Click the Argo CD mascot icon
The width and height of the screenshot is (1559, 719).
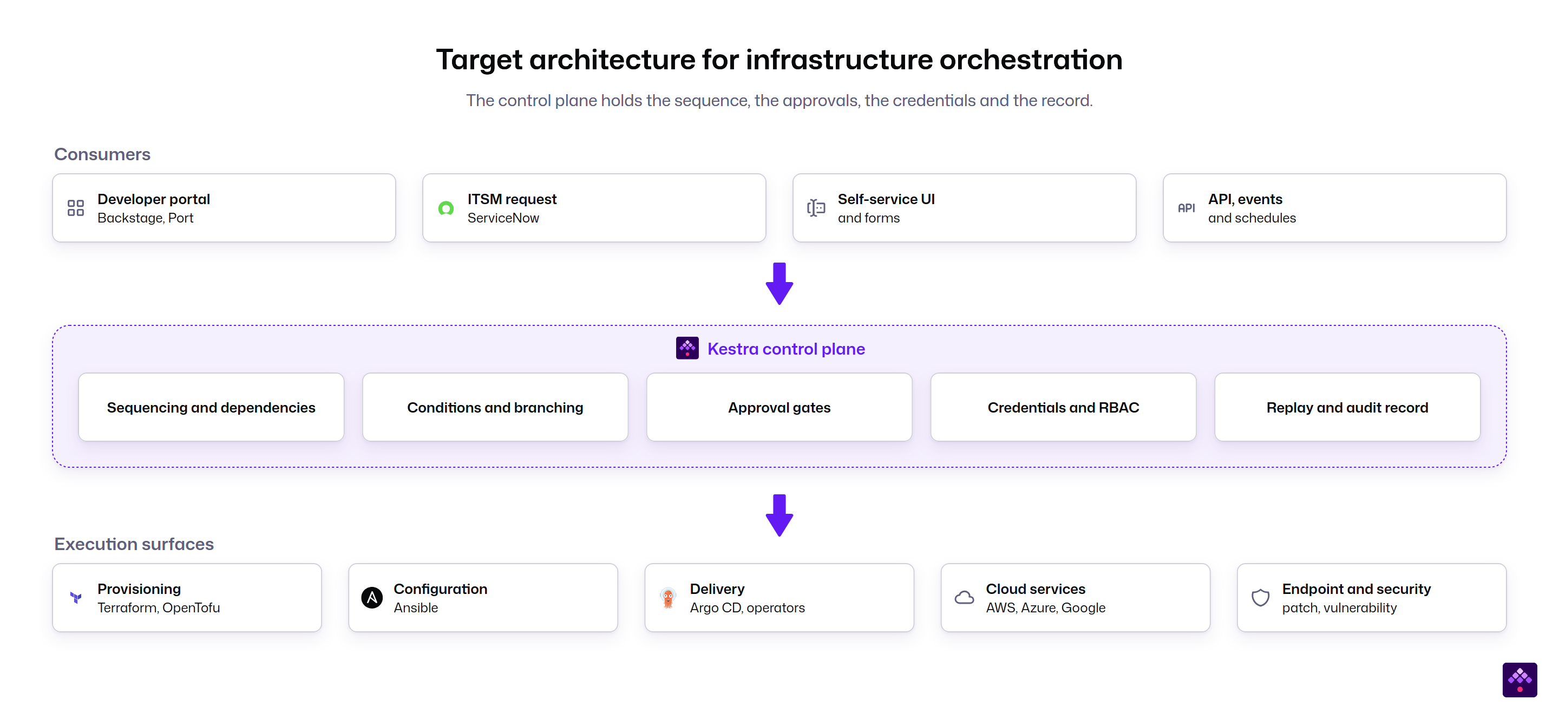coord(668,598)
